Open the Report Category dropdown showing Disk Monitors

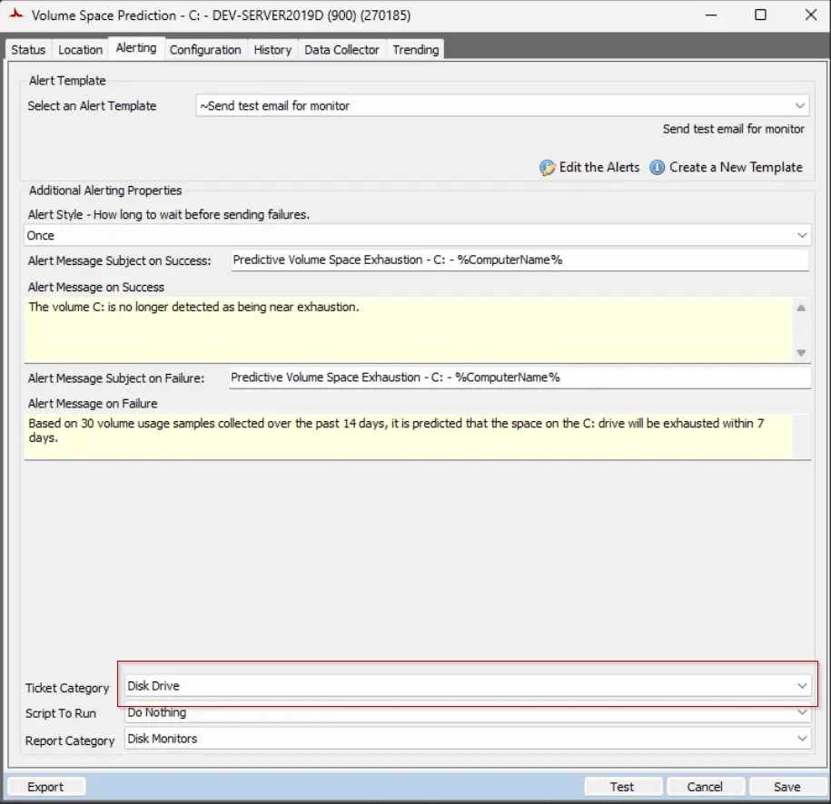coord(468,739)
